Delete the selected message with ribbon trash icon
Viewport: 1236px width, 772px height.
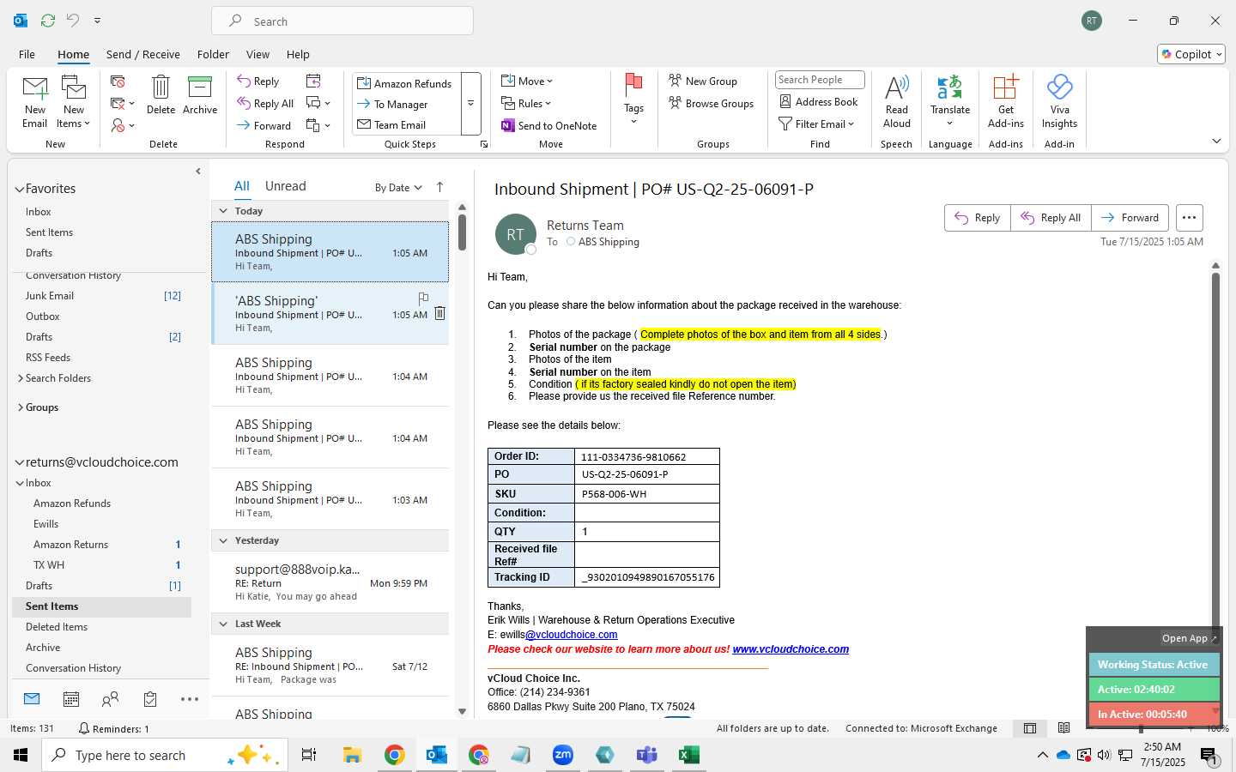click(x=161, y=95)
